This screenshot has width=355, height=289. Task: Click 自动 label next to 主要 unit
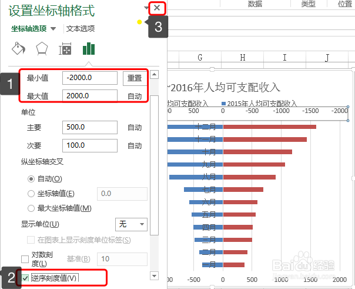click(135, 128)
